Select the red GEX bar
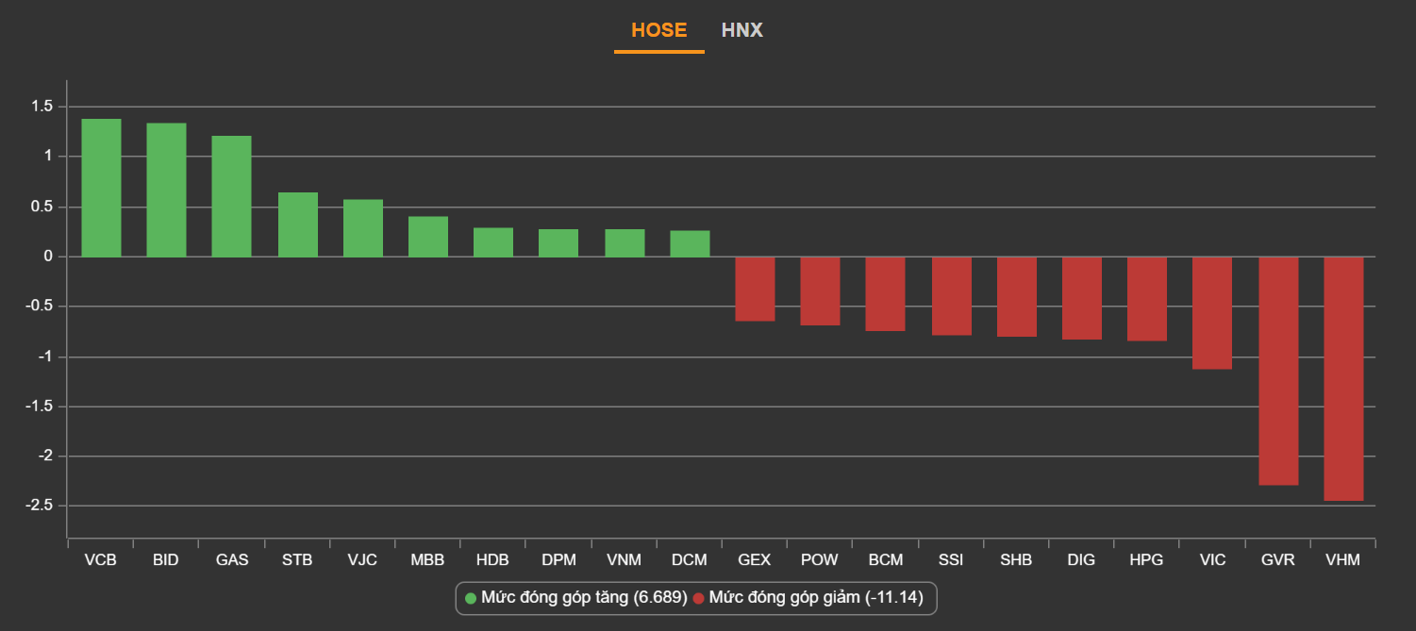The width and height of the screenshot is (1416, 631). (755, 290)
